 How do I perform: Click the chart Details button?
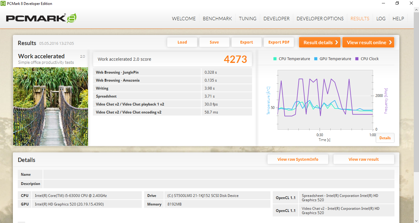(385, 138)
